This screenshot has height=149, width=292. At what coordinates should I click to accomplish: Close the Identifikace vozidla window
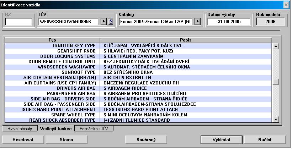tap(286, 5)
